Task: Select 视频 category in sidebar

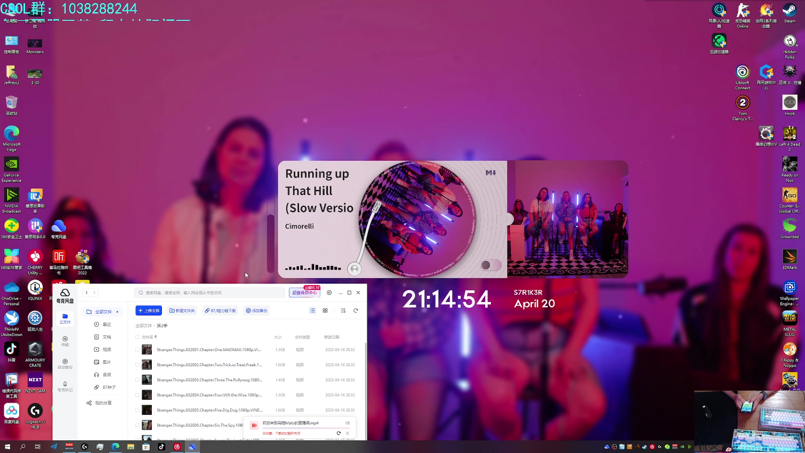Action: pos(106,349)
